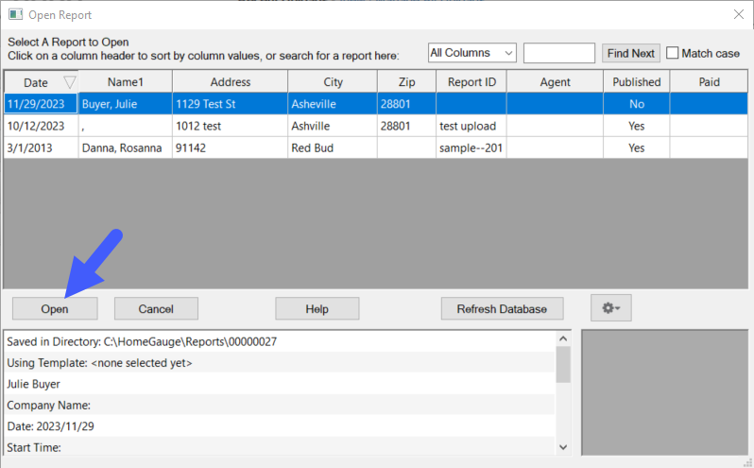Click the Date column sort arrow
754x468 pixels.
coord(68,83)
